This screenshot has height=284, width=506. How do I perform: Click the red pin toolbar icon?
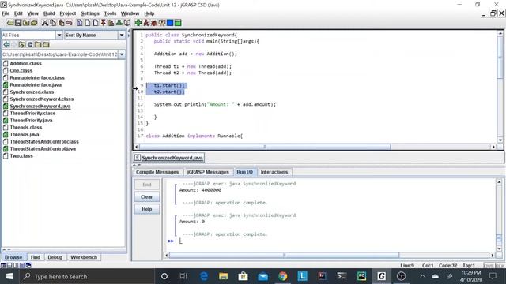pyautogui.click(x=104, y=23)
